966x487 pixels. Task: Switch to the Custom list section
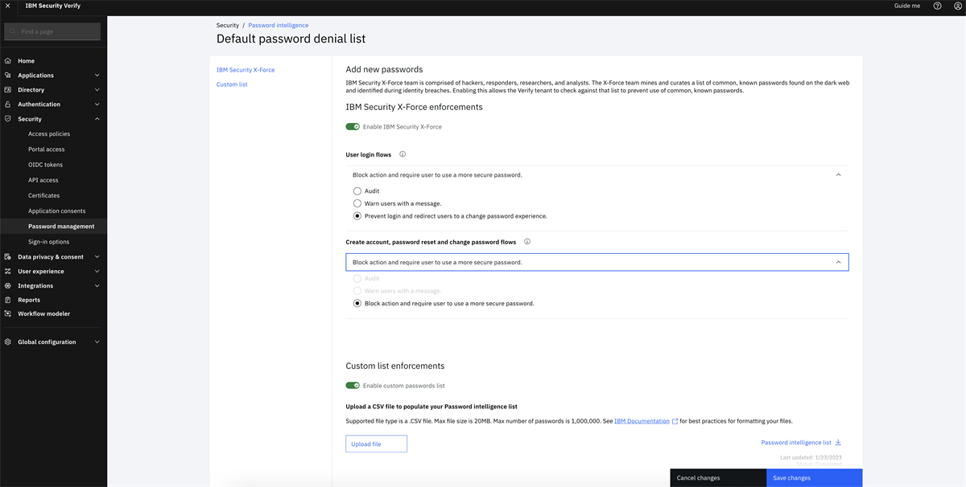(x=231, y=84)
